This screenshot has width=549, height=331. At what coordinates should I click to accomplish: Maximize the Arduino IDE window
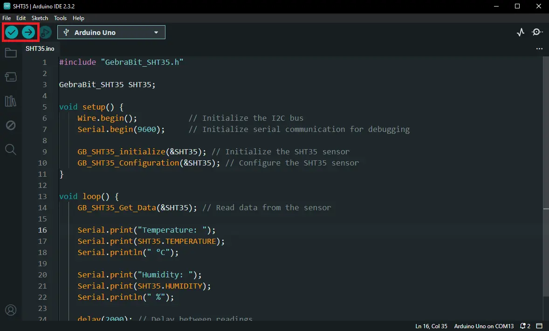point(517,7)
